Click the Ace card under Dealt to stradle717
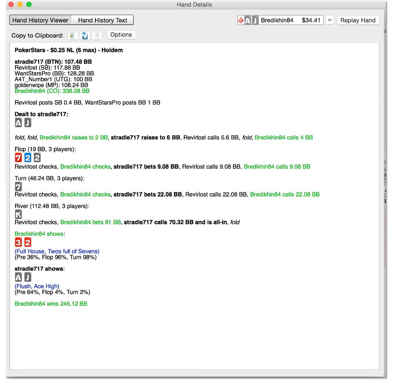This screenshot has height=382, width=394. click(x=18, y=123)
